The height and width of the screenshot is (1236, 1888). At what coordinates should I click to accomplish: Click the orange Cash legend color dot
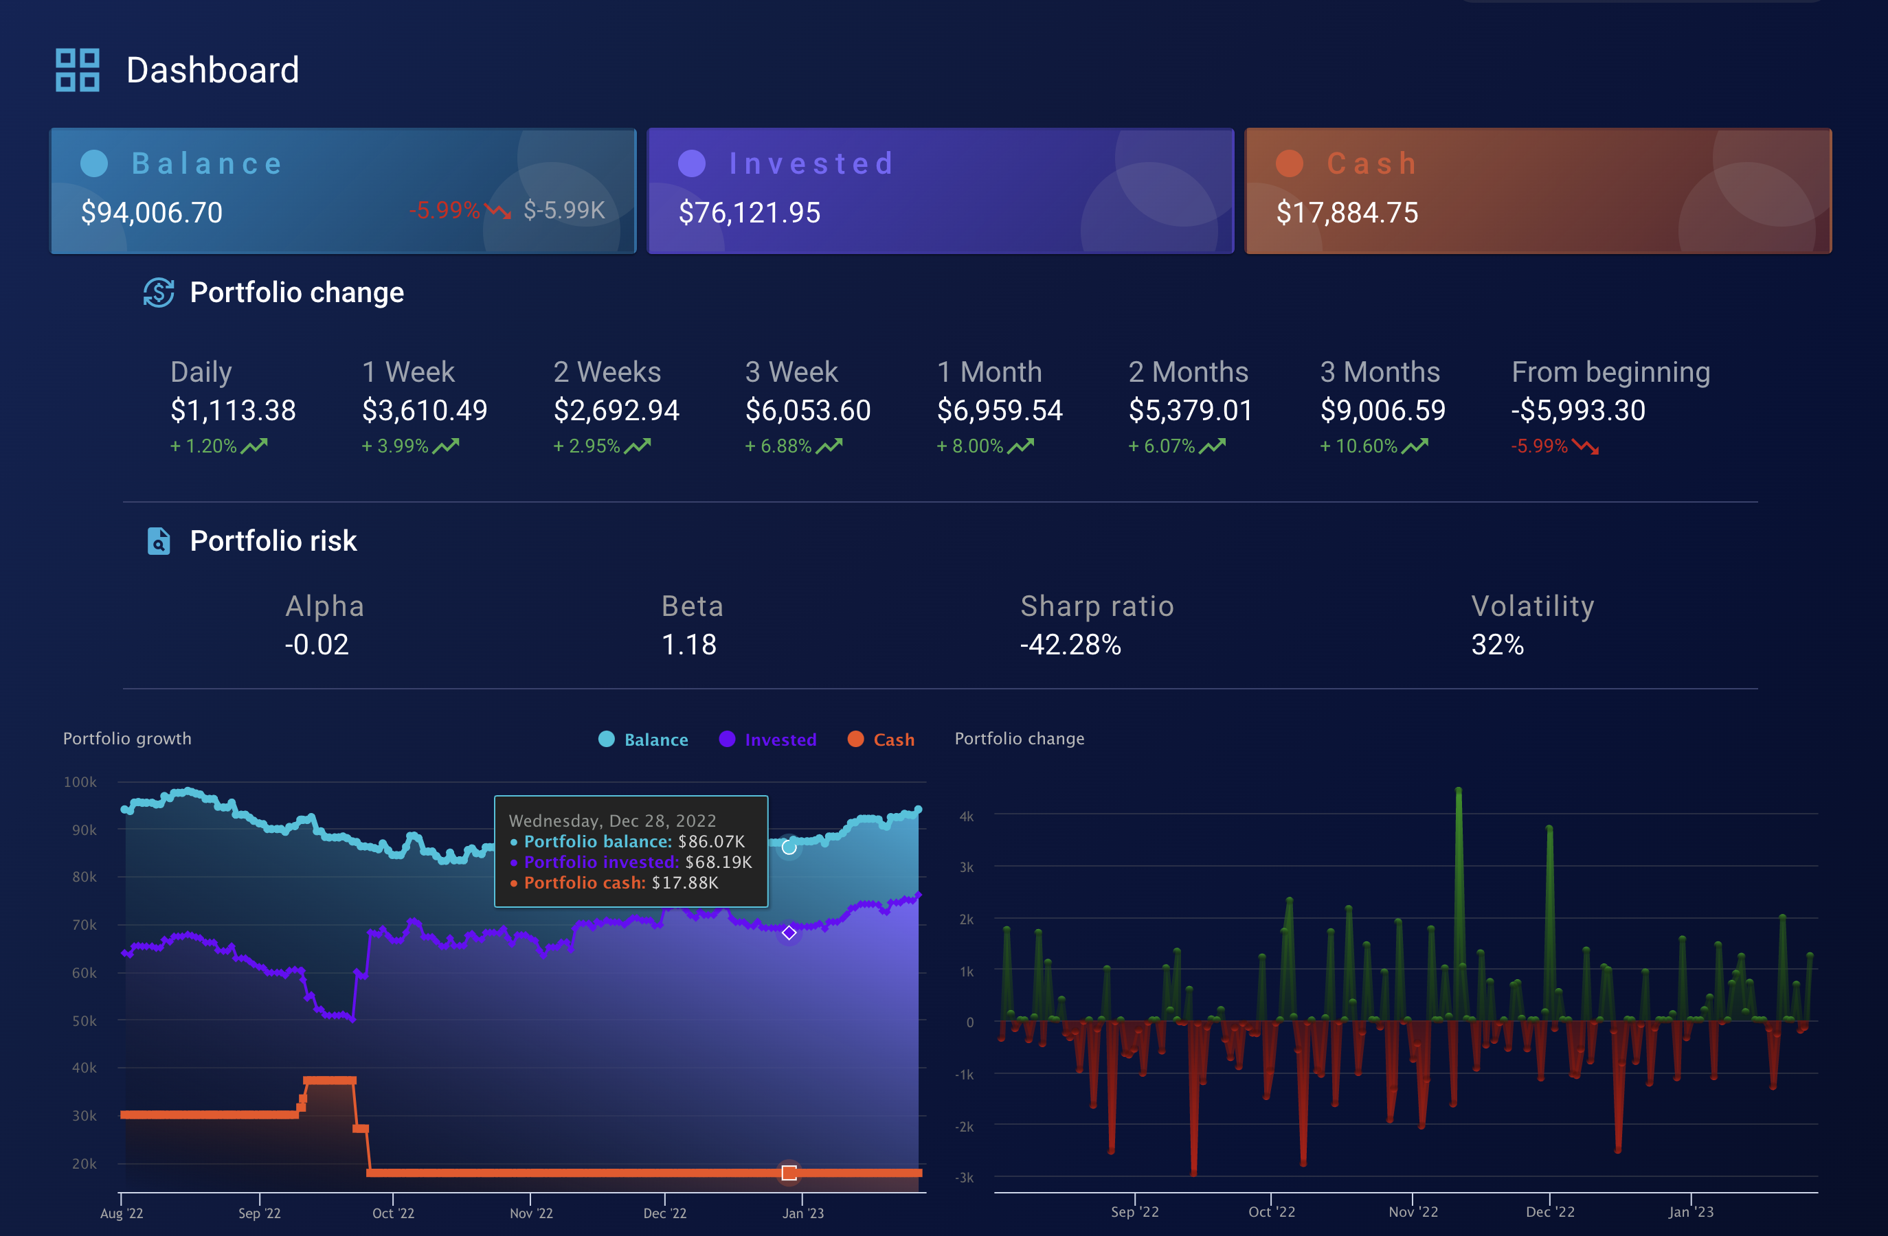click(x=855, y=739)
